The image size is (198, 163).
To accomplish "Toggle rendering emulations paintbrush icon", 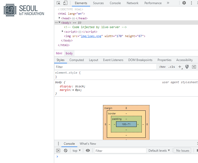I will [187, 67].
